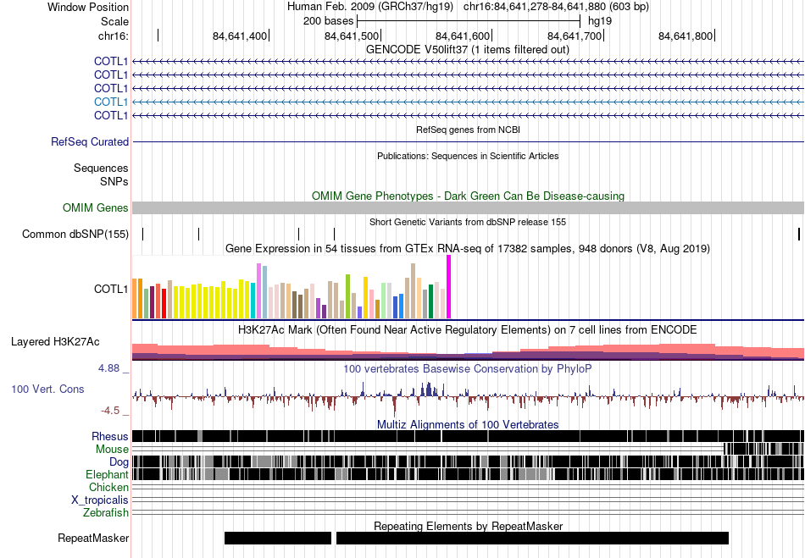
Task: Click 'Basewise Conservation by PhyloP' title
Action: (x=468, y=368)
